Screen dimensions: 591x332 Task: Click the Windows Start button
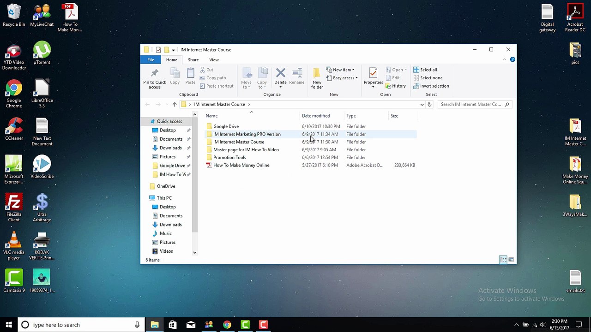pyautogui.click(x=9, y=325)
